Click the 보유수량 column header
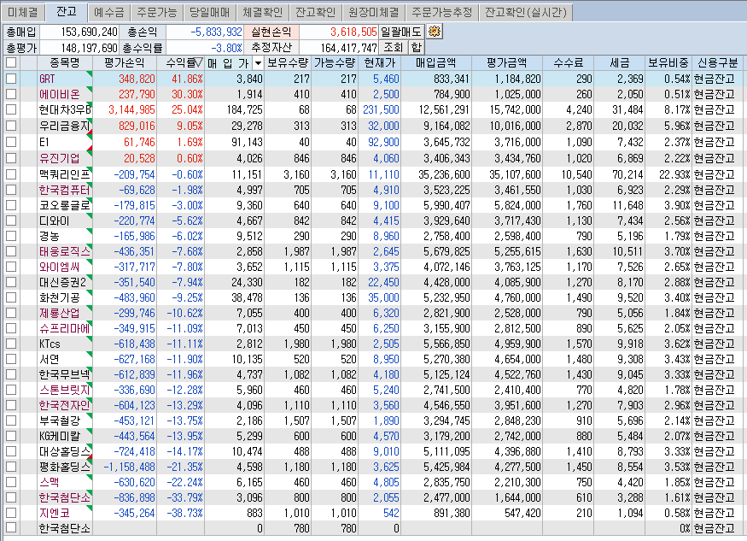Image resolution: width=747 pixels, height=541 pixels. click(x=288, y=62)
